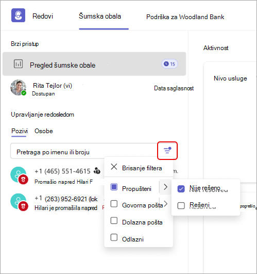Click the Data saglasnost label
Image resolution: width=257 pixels, height=274 pixels.
[x=174, y=88]
